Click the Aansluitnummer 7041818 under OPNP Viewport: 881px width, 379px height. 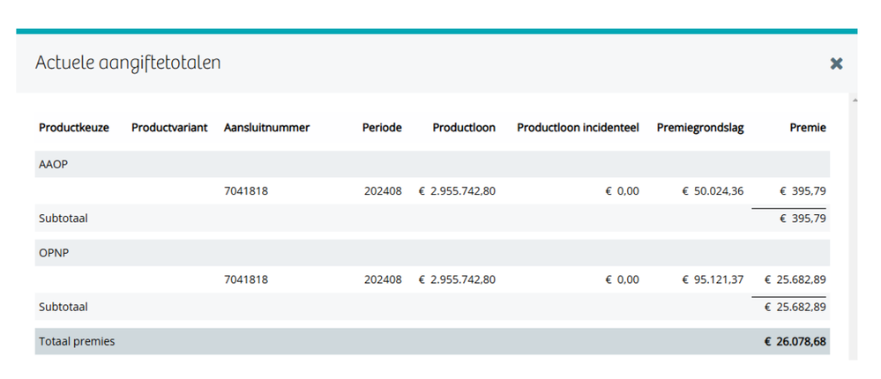coord(246,279)
